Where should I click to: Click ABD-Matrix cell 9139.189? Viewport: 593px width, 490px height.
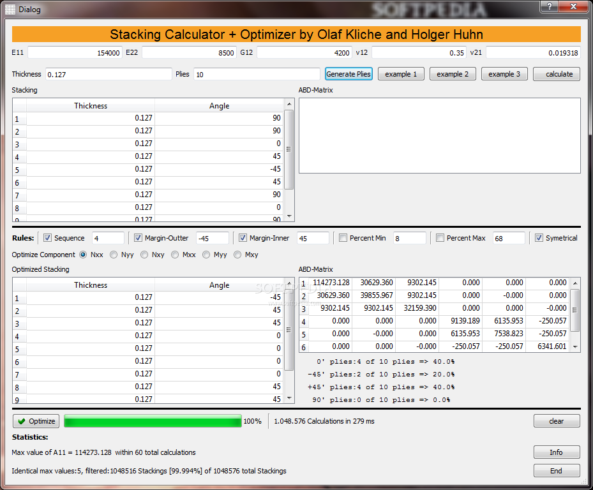tap(461, 321)
